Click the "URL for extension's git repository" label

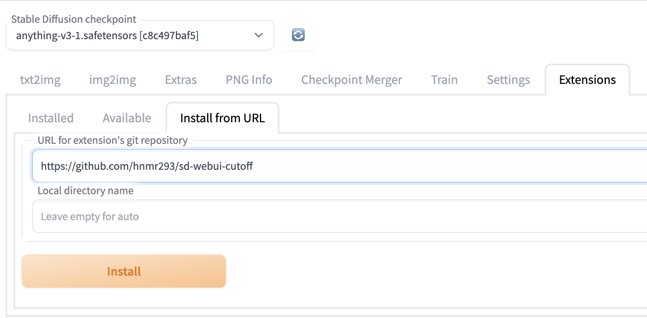[112, 140]
